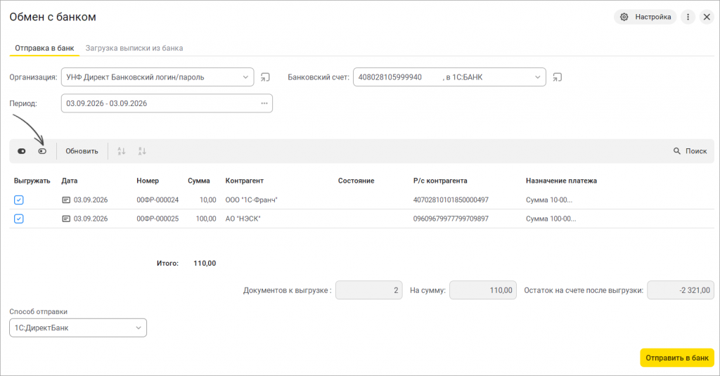Open Настройка settings

tap(645, 17)
